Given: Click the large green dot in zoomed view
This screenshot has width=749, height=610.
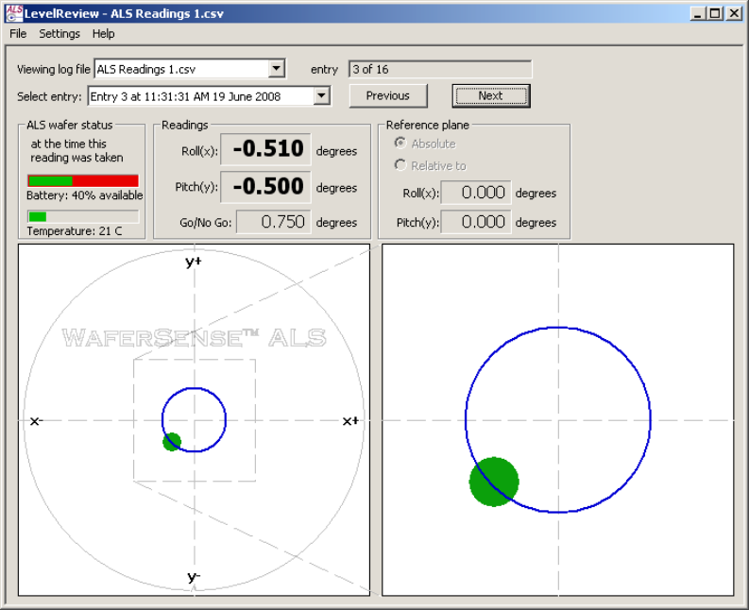Looking at the screenshot, I should coord(494,482).
